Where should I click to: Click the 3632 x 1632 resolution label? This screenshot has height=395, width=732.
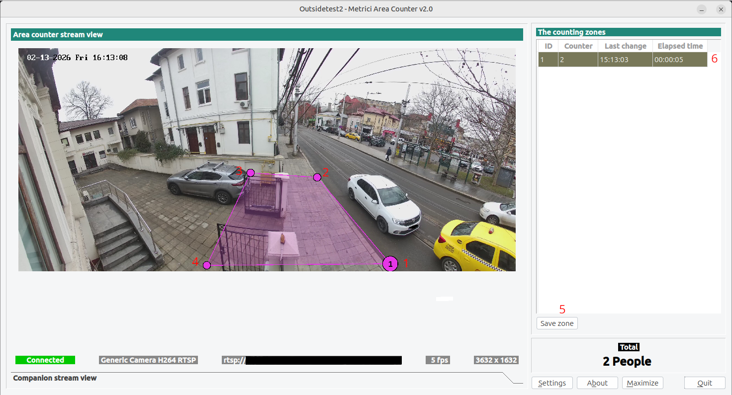pos(496,360)
